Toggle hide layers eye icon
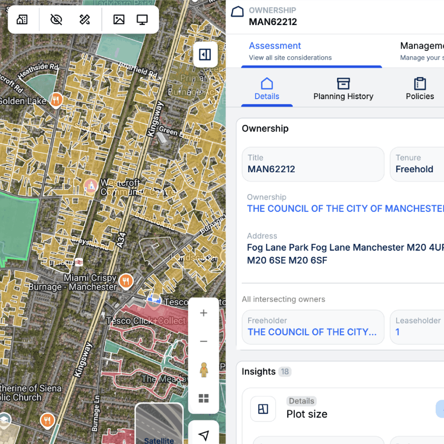This screenshot has width=444, height=444. [56, 20]
